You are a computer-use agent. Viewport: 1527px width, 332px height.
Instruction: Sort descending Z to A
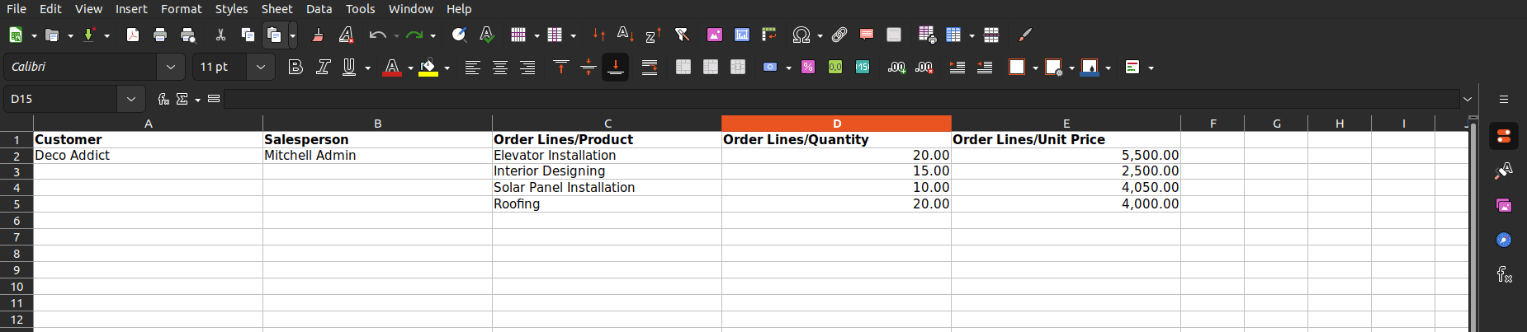(653, 35)
